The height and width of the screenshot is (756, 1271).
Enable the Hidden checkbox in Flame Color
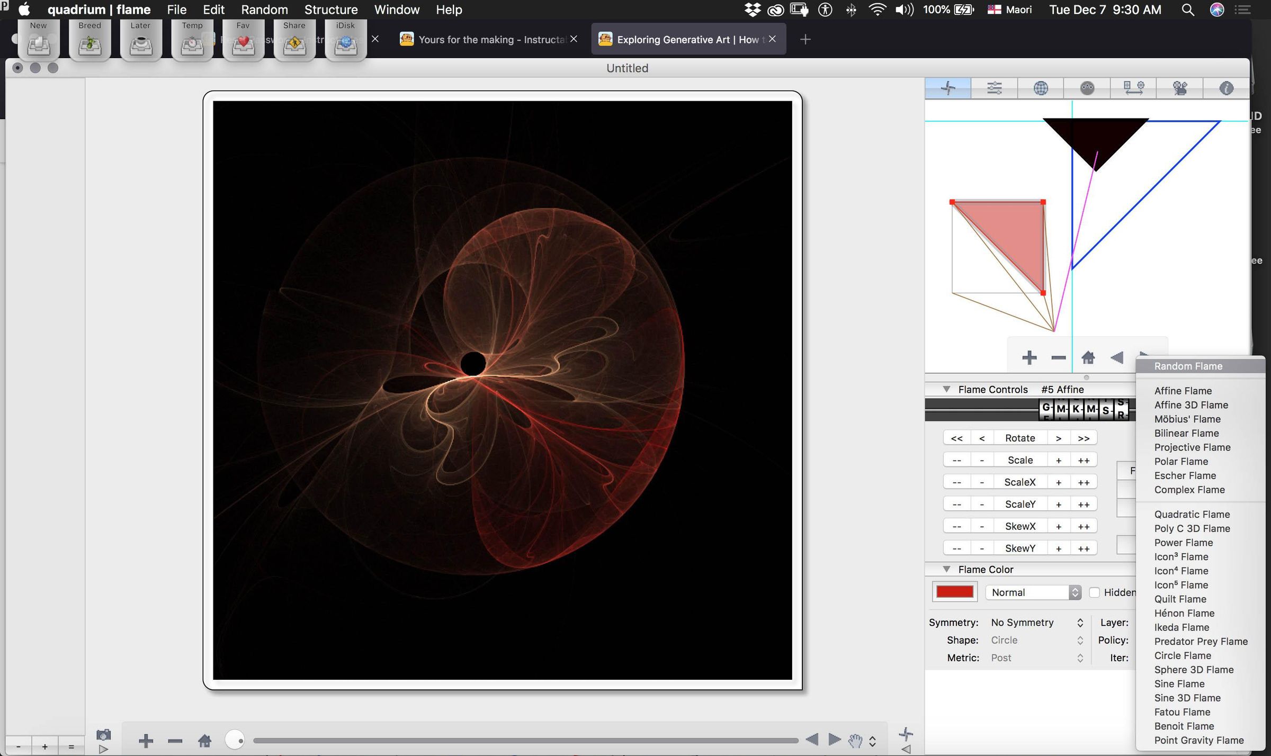click(1095, 592)
